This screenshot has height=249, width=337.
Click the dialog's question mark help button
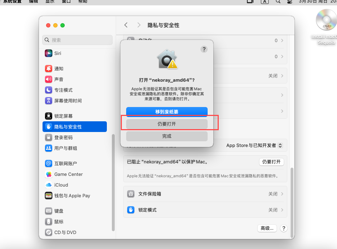tap(204, 49)
